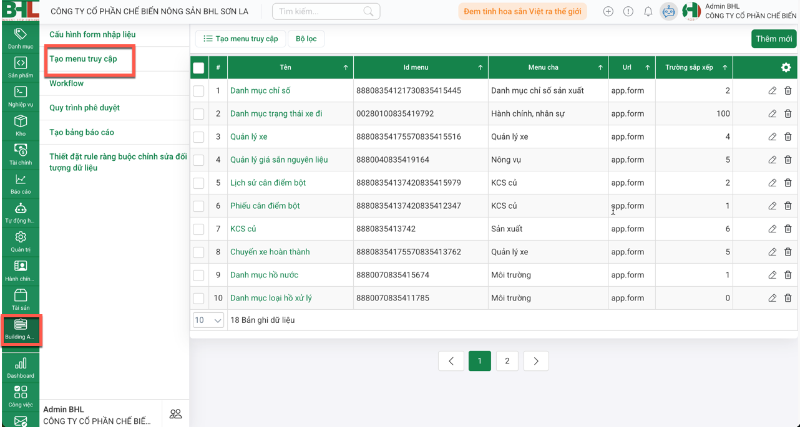Click the Tạo menu truy cập toolbar tab
This screenshot has width=800, height=427.
click(x=241, y=39)
